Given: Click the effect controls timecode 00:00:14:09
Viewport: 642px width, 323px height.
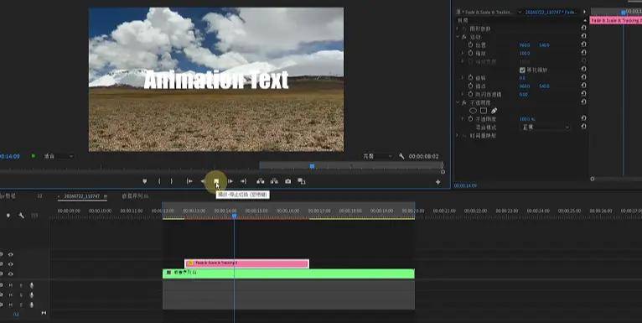Looking at the screenshot, I should (x=465, y=185).
